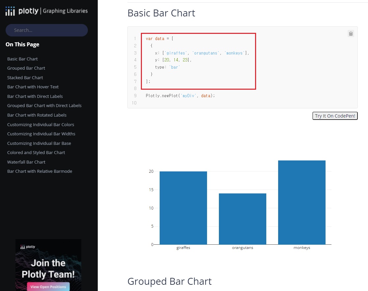The height and width of the screenshot is (291, 368).
Task: Click the monkeys bar in the chart
Action: (x=302, y=203)
